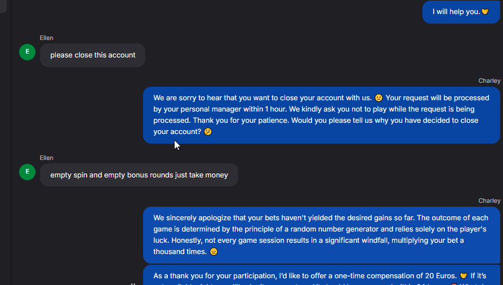This screenshot has width=503, height=285.
Task: Select the 'We are sorry to hear' reply bubble
Action: (x=321, y=115)
